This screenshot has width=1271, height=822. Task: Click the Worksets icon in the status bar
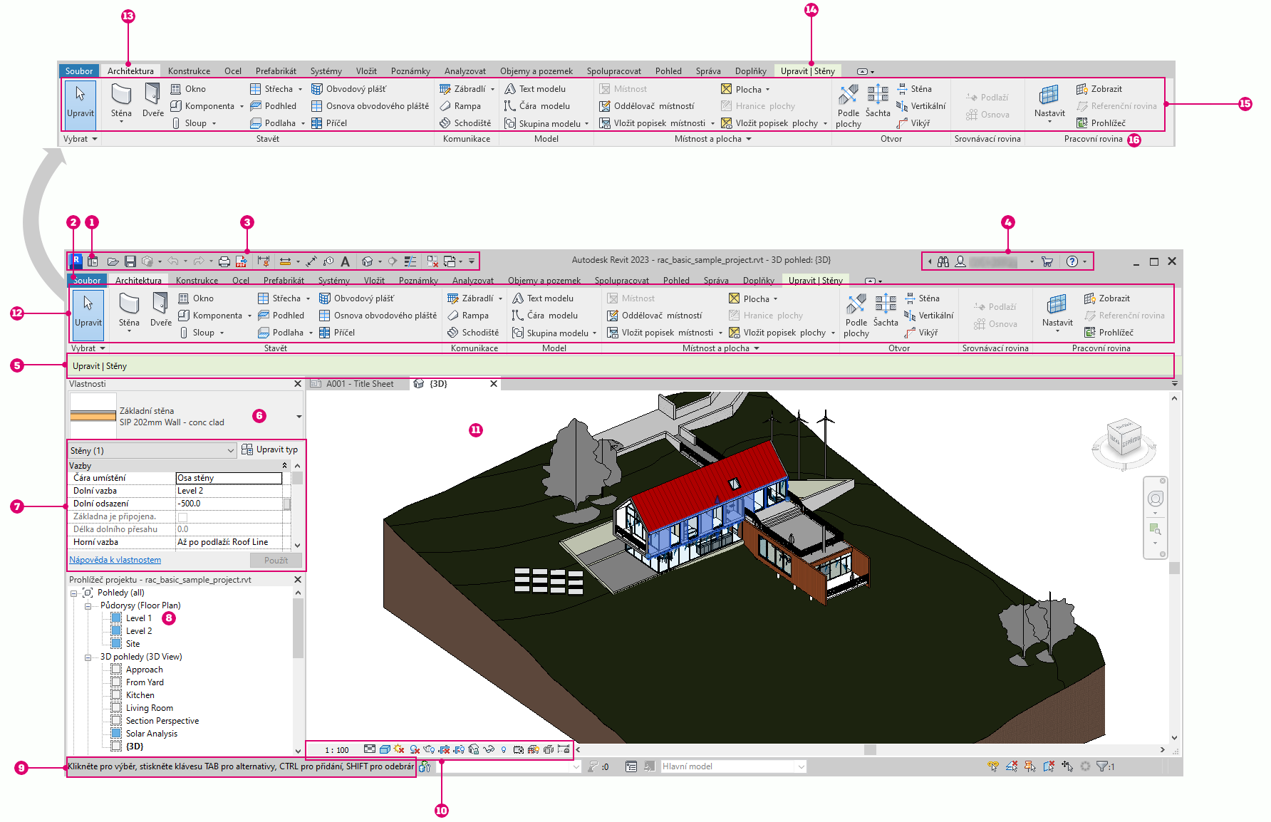click(425, 766)
